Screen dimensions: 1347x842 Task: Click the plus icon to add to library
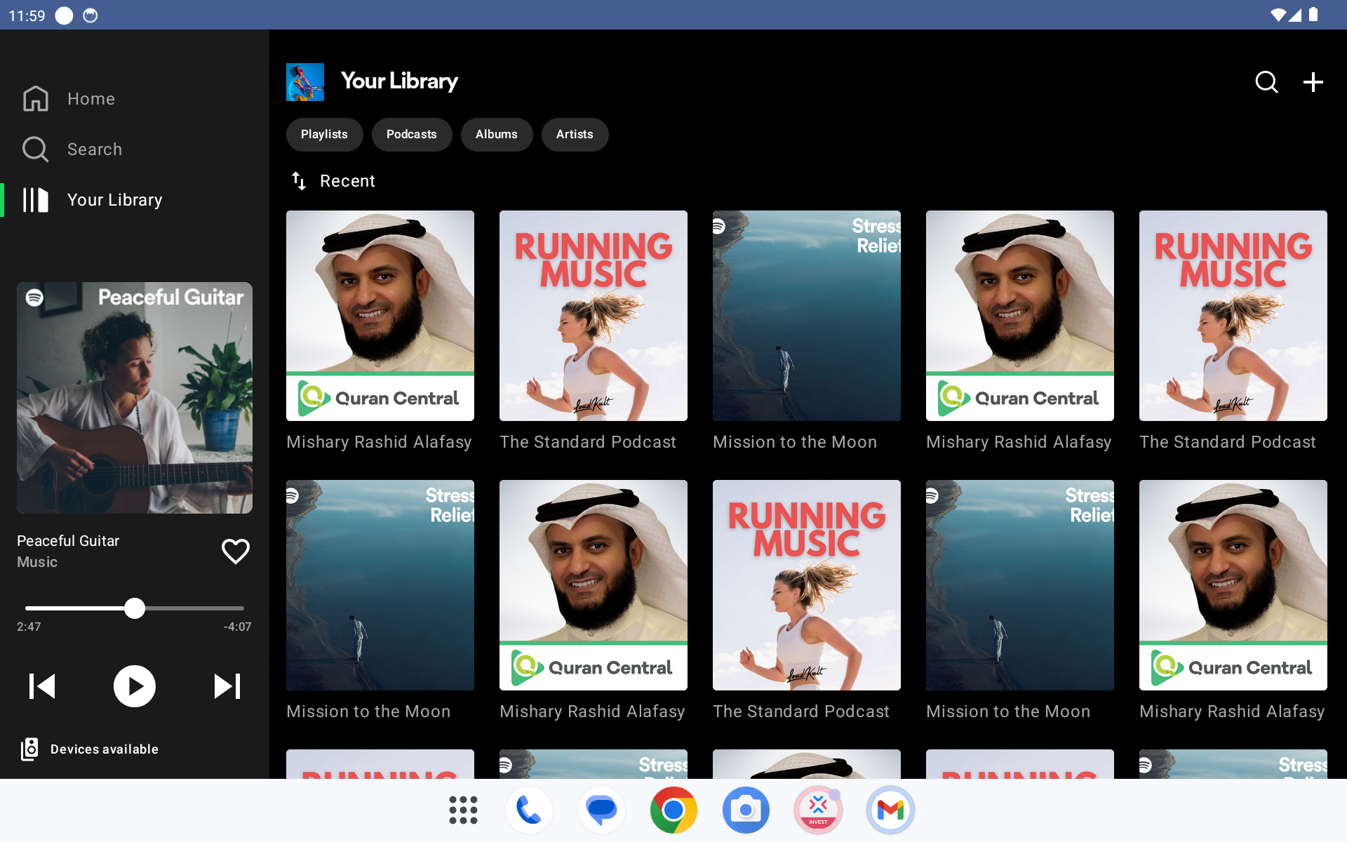(x=1313, y=82)
